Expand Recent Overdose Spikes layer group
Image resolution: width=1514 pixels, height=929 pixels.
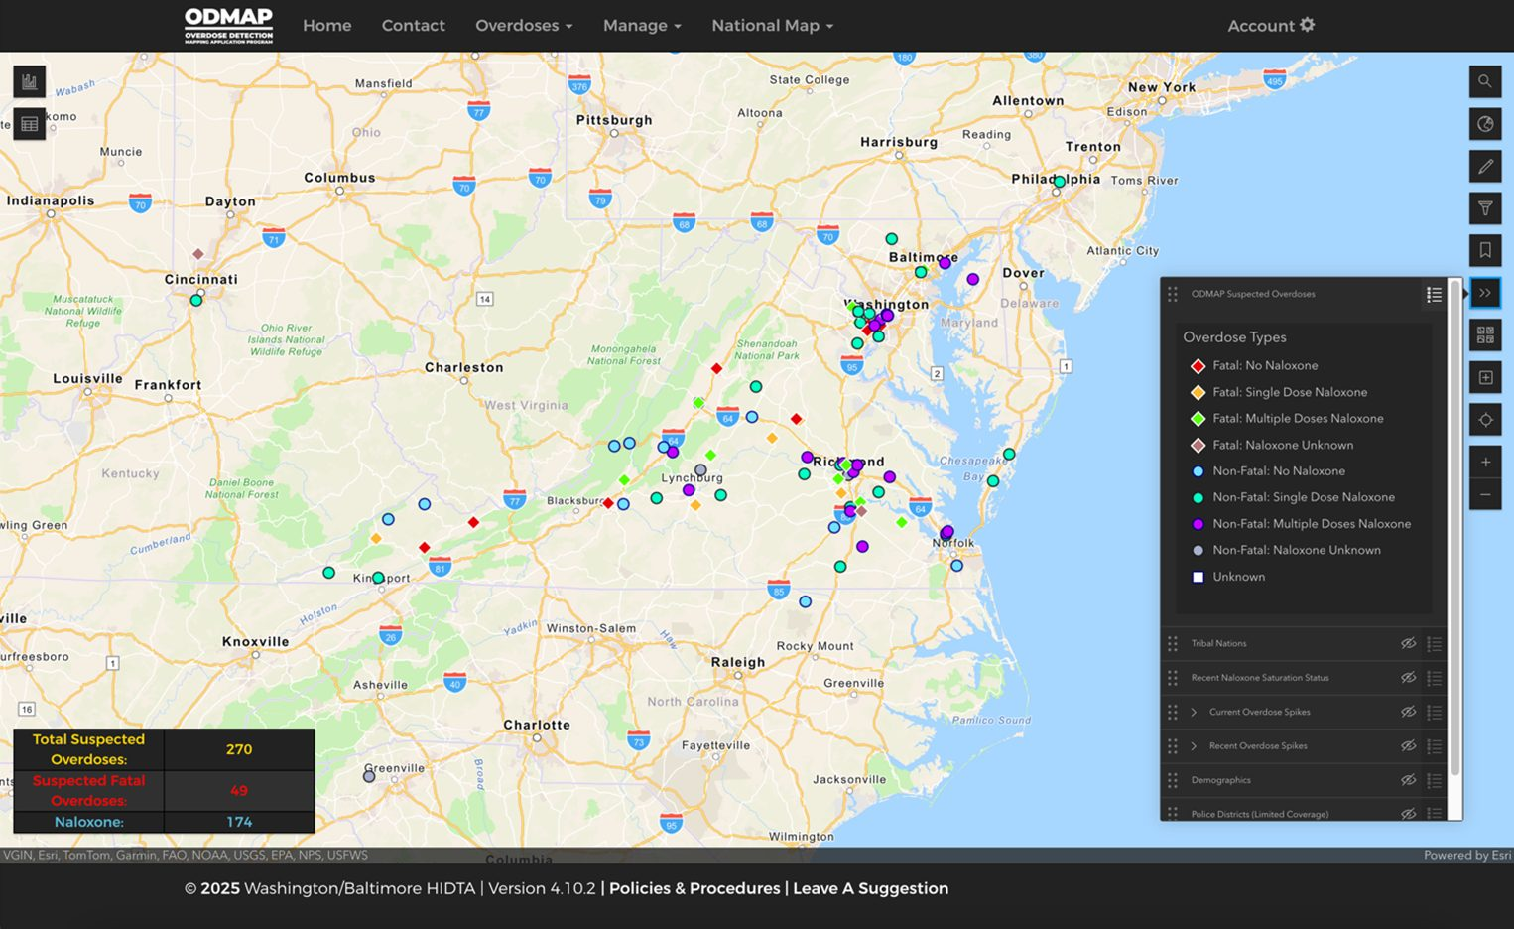tap(1194, 746)
